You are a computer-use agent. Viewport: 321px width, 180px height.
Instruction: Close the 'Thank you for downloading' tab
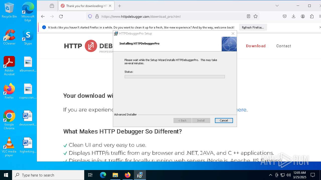pyautogui.click(x=110, y=6)
